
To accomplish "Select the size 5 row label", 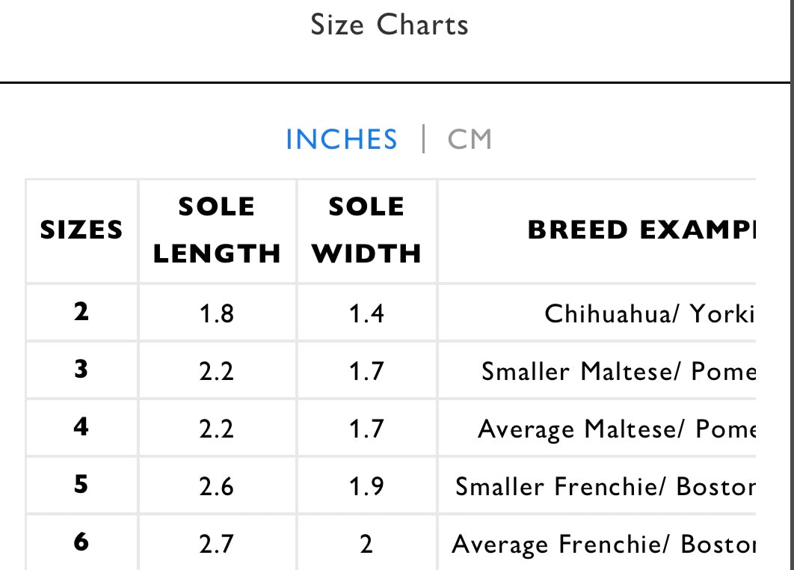I will click(81, 485).
